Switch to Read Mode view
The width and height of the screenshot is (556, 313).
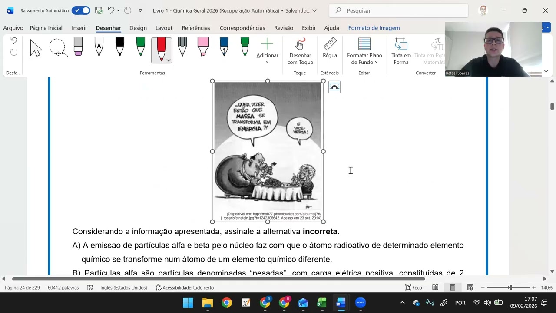click(435, 287)
